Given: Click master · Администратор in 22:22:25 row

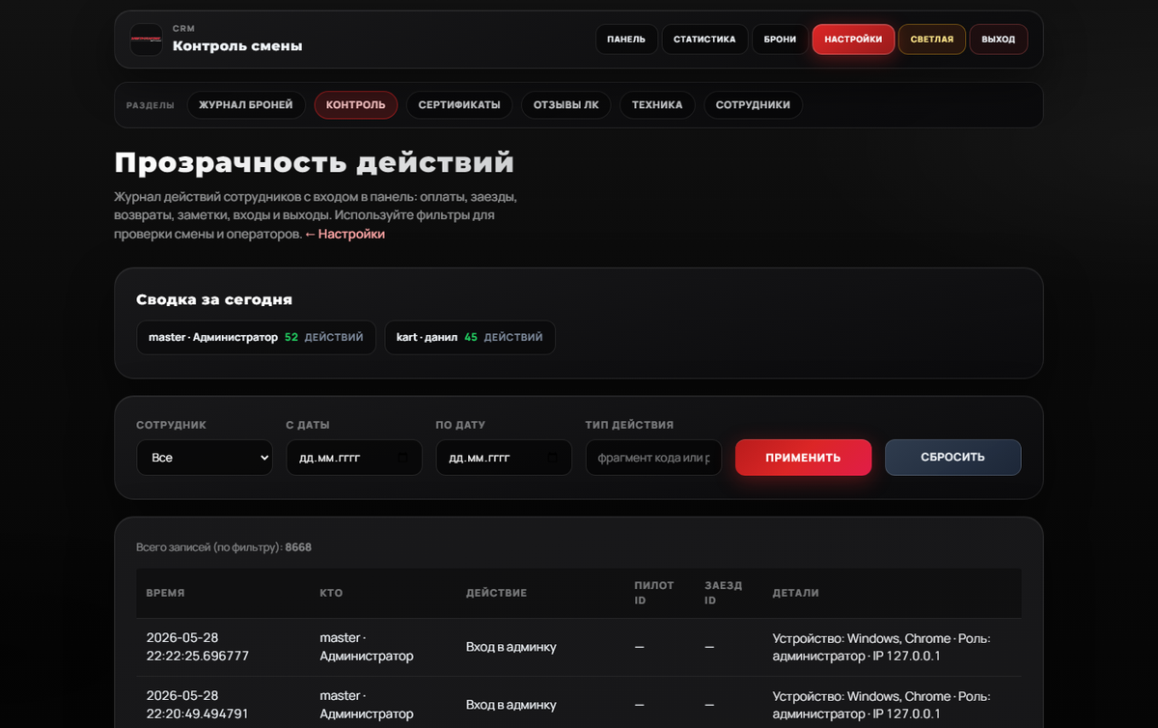Looking at the screenshot, I should (367, 647).
